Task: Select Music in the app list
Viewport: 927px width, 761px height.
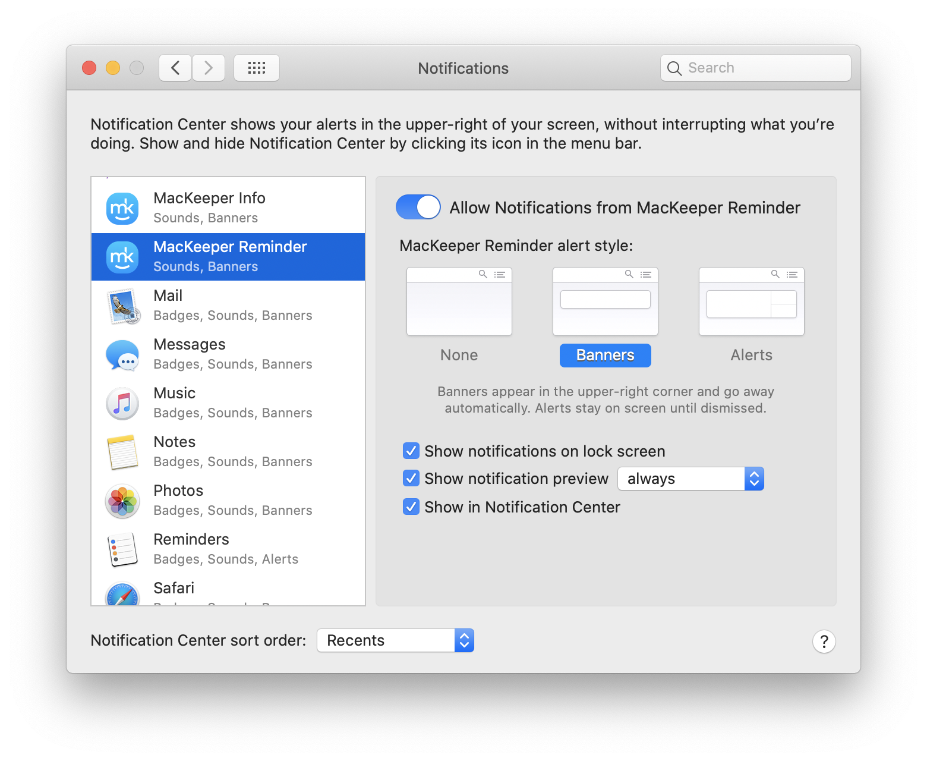Action: coord(228,402)
